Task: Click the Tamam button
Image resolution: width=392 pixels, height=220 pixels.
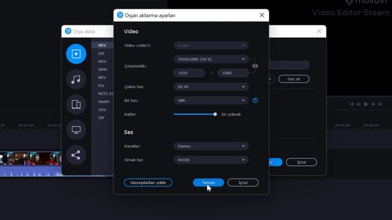Action: point(208,183)
